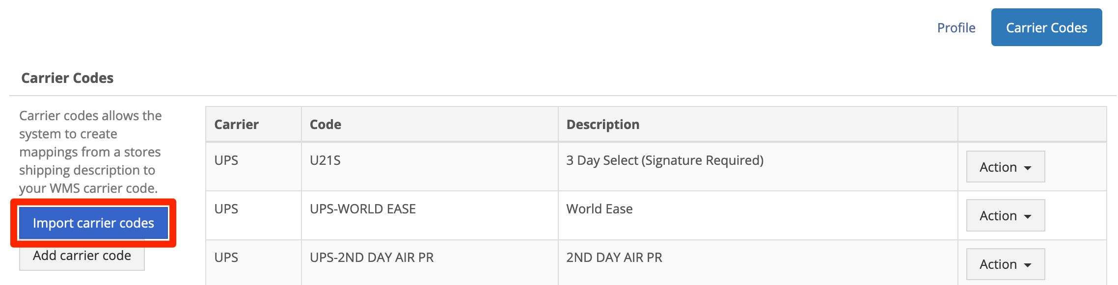Click the World Ease description cell
Screen dimensions: 1118x285
(758, 215)
